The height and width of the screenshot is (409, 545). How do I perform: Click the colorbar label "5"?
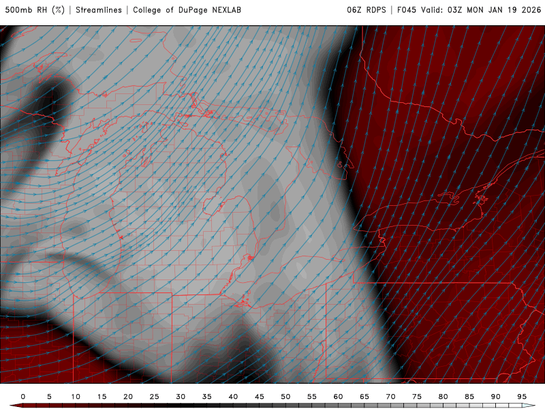pos(49,397)
